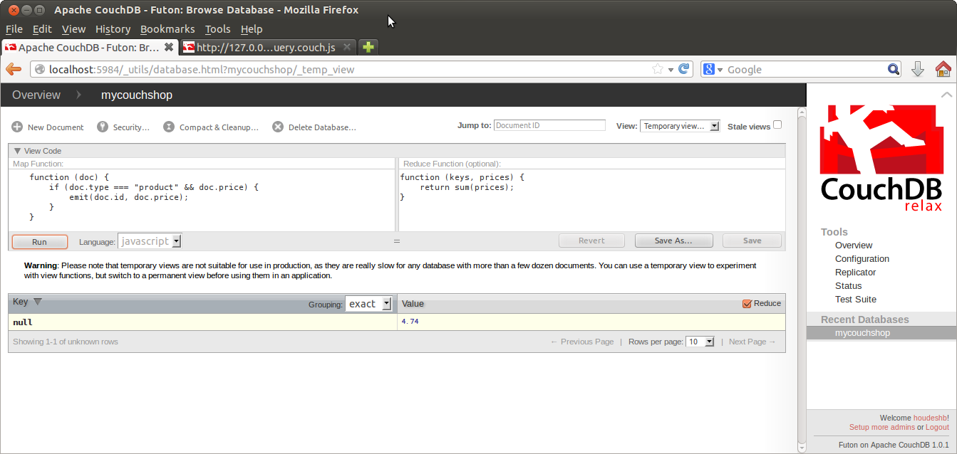The width and height of the screenshot is (957, 454).
Task: Go to the Next Page
Action: click(x=752, y=342)
